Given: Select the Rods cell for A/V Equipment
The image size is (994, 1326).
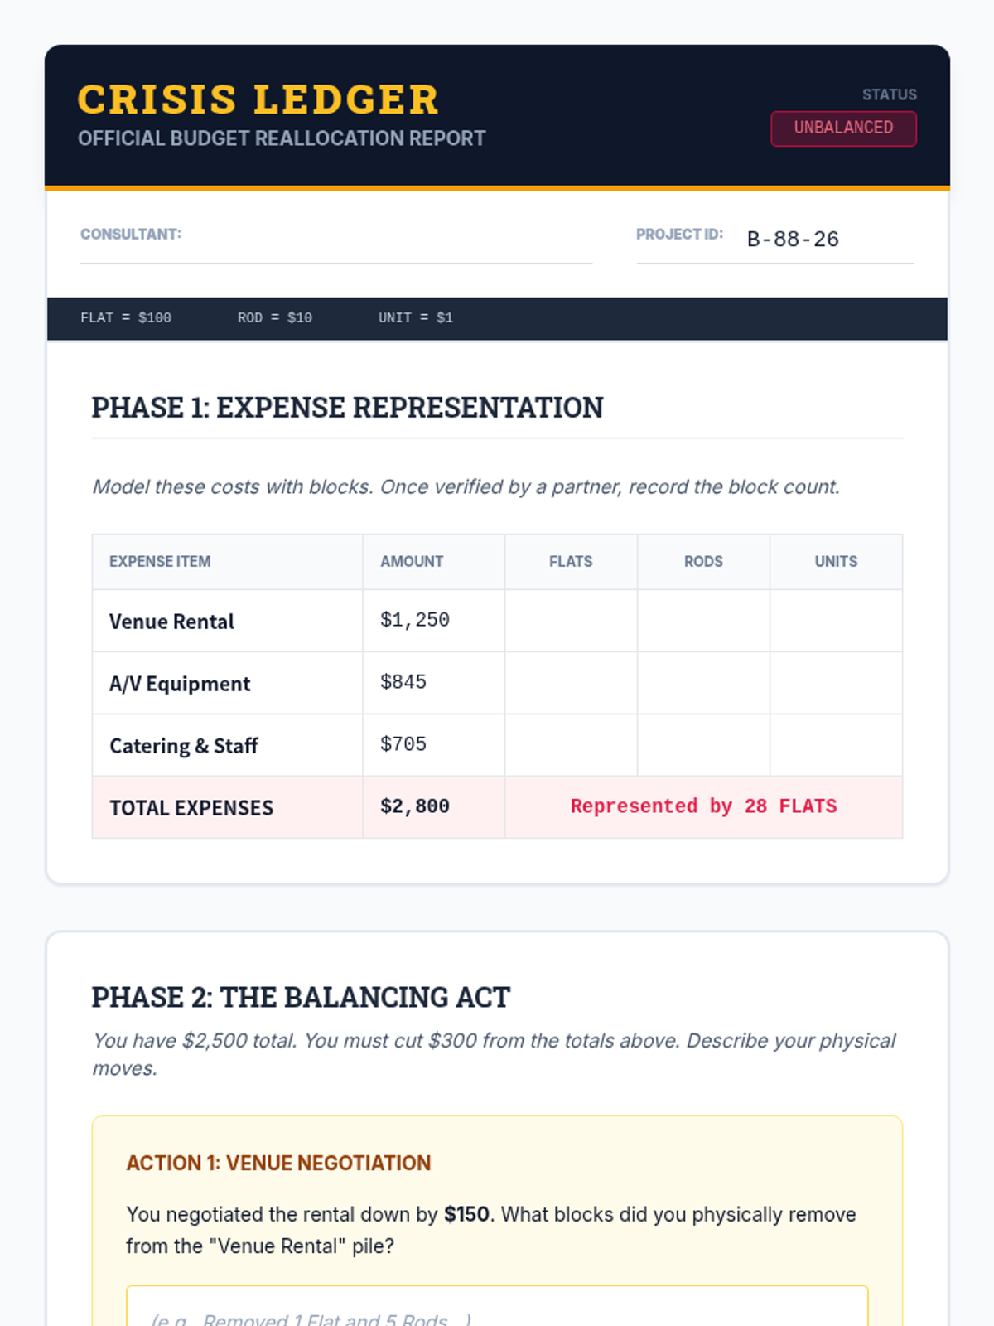Looking at the screenshot, I should pyautogui.click(x=703, y=683).
